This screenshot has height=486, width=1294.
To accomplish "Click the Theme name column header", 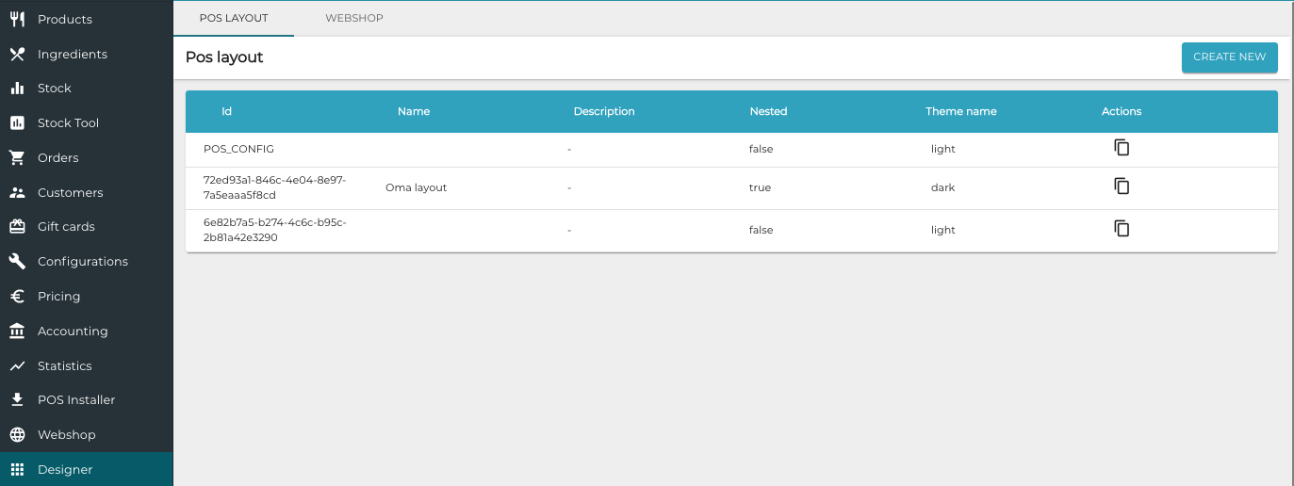I will point(960,111).
